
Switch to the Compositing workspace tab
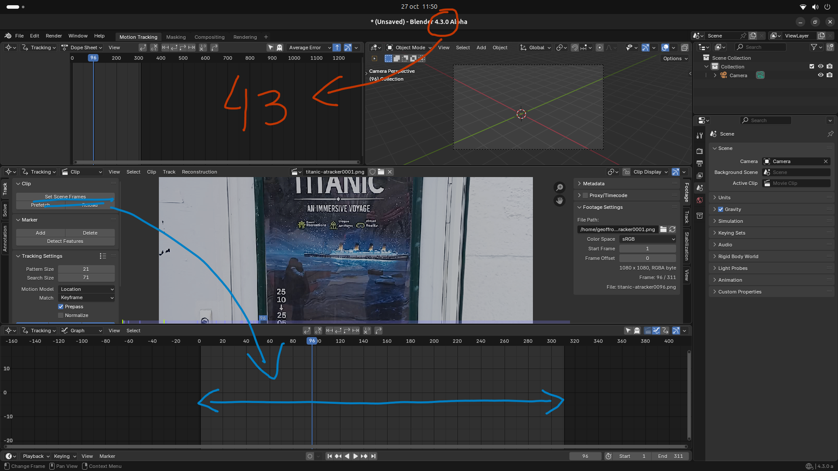click(209, 37)
